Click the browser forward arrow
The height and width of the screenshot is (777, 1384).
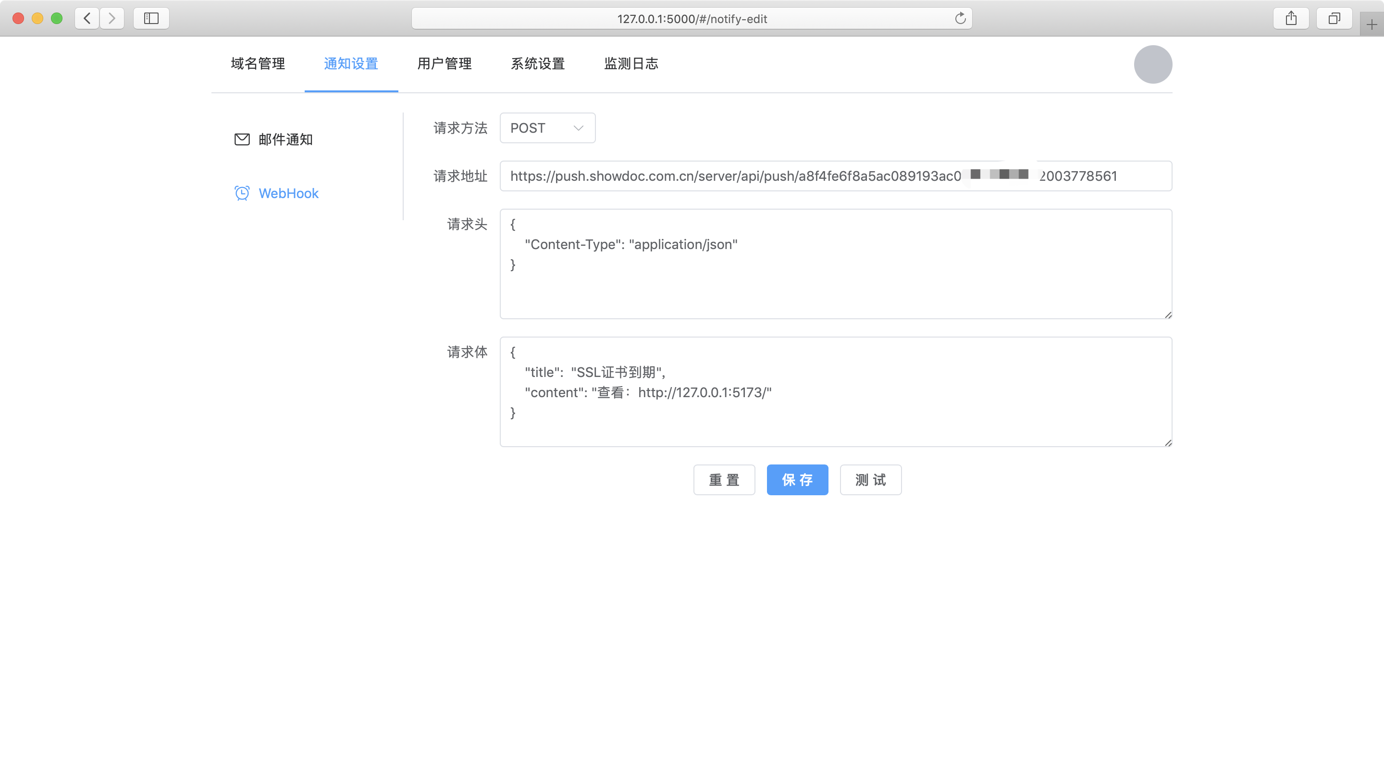pos(112,18)
